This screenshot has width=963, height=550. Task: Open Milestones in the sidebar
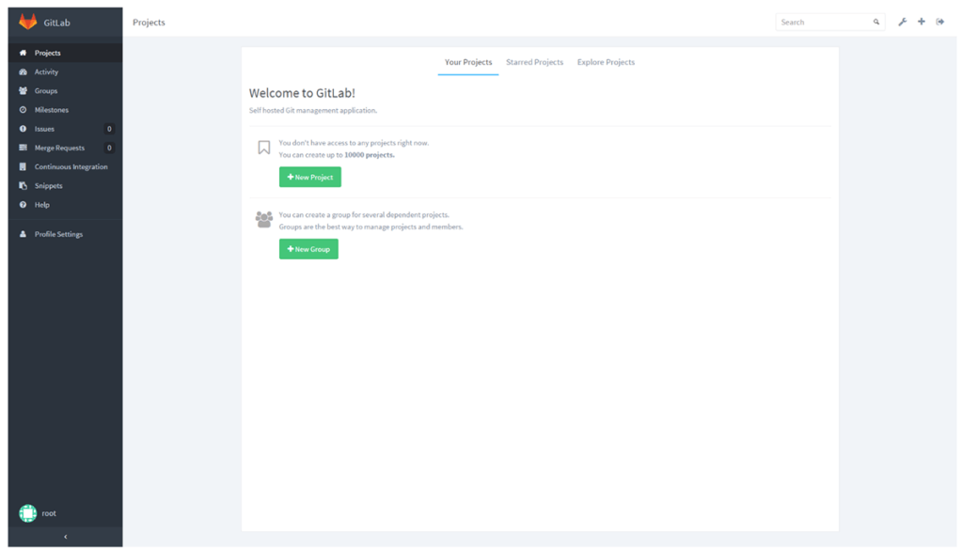pyautogui.click(x=65, y=110)
